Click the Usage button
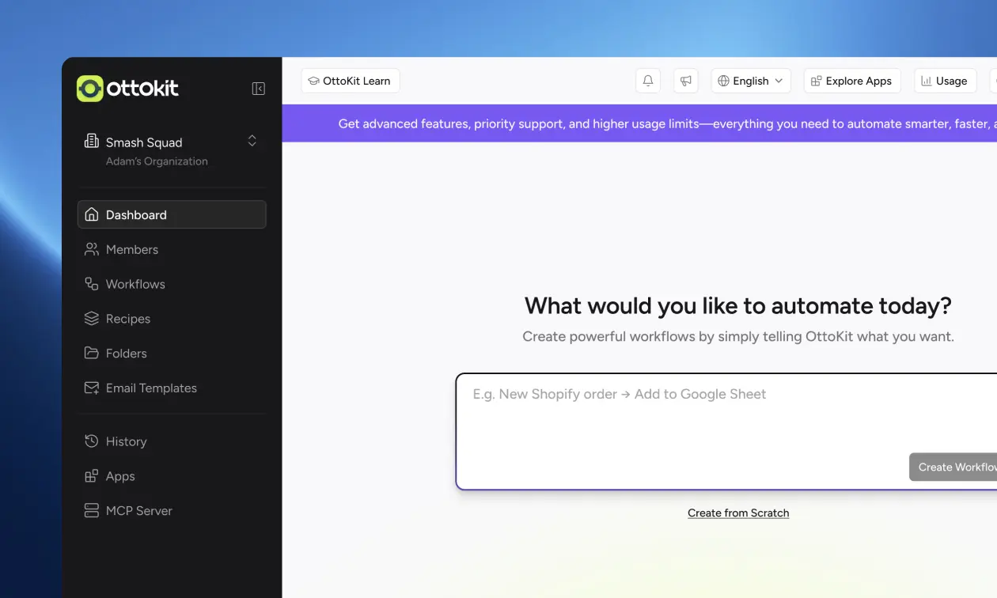The image size is (997, 598). pos(945,81)
